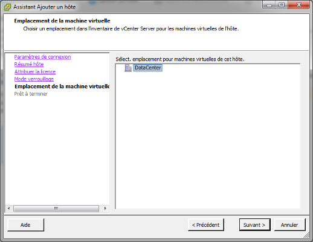Screen dimensions: 313x242
Task: Click the Sélect. emplacement instruction label
Action: coord(180,59)
